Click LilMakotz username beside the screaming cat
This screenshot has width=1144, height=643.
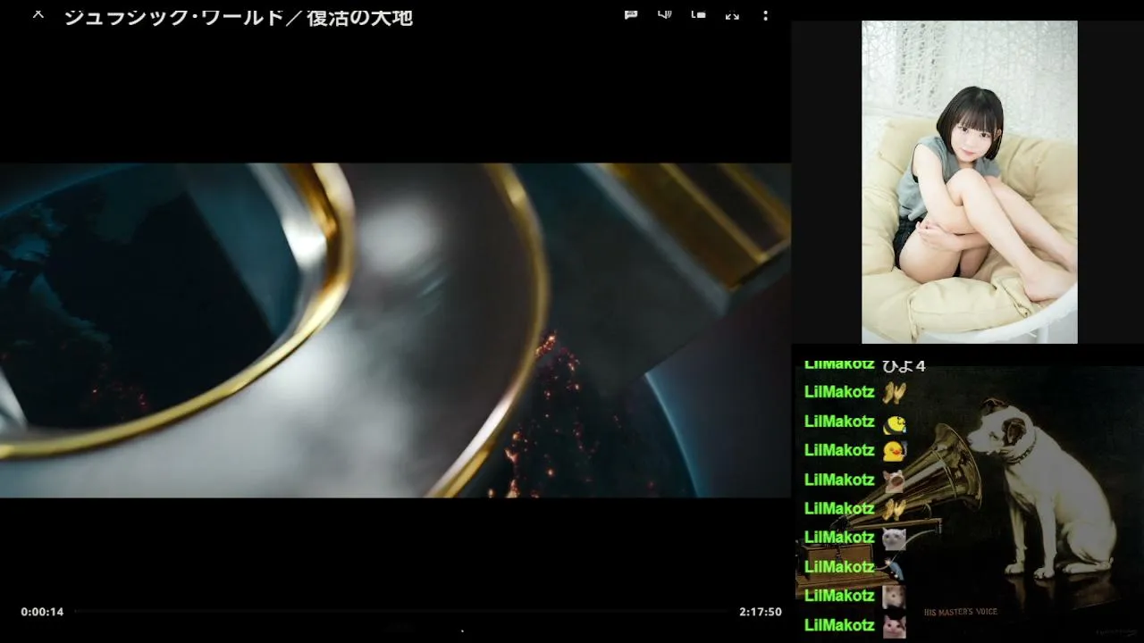click(x=839, y=480)
